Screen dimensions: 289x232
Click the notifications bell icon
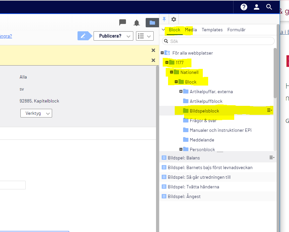[137, 23]
